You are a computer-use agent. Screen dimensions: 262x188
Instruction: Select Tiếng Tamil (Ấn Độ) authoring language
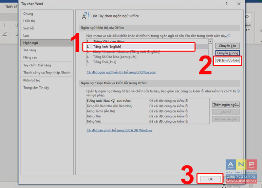(148, 111)
